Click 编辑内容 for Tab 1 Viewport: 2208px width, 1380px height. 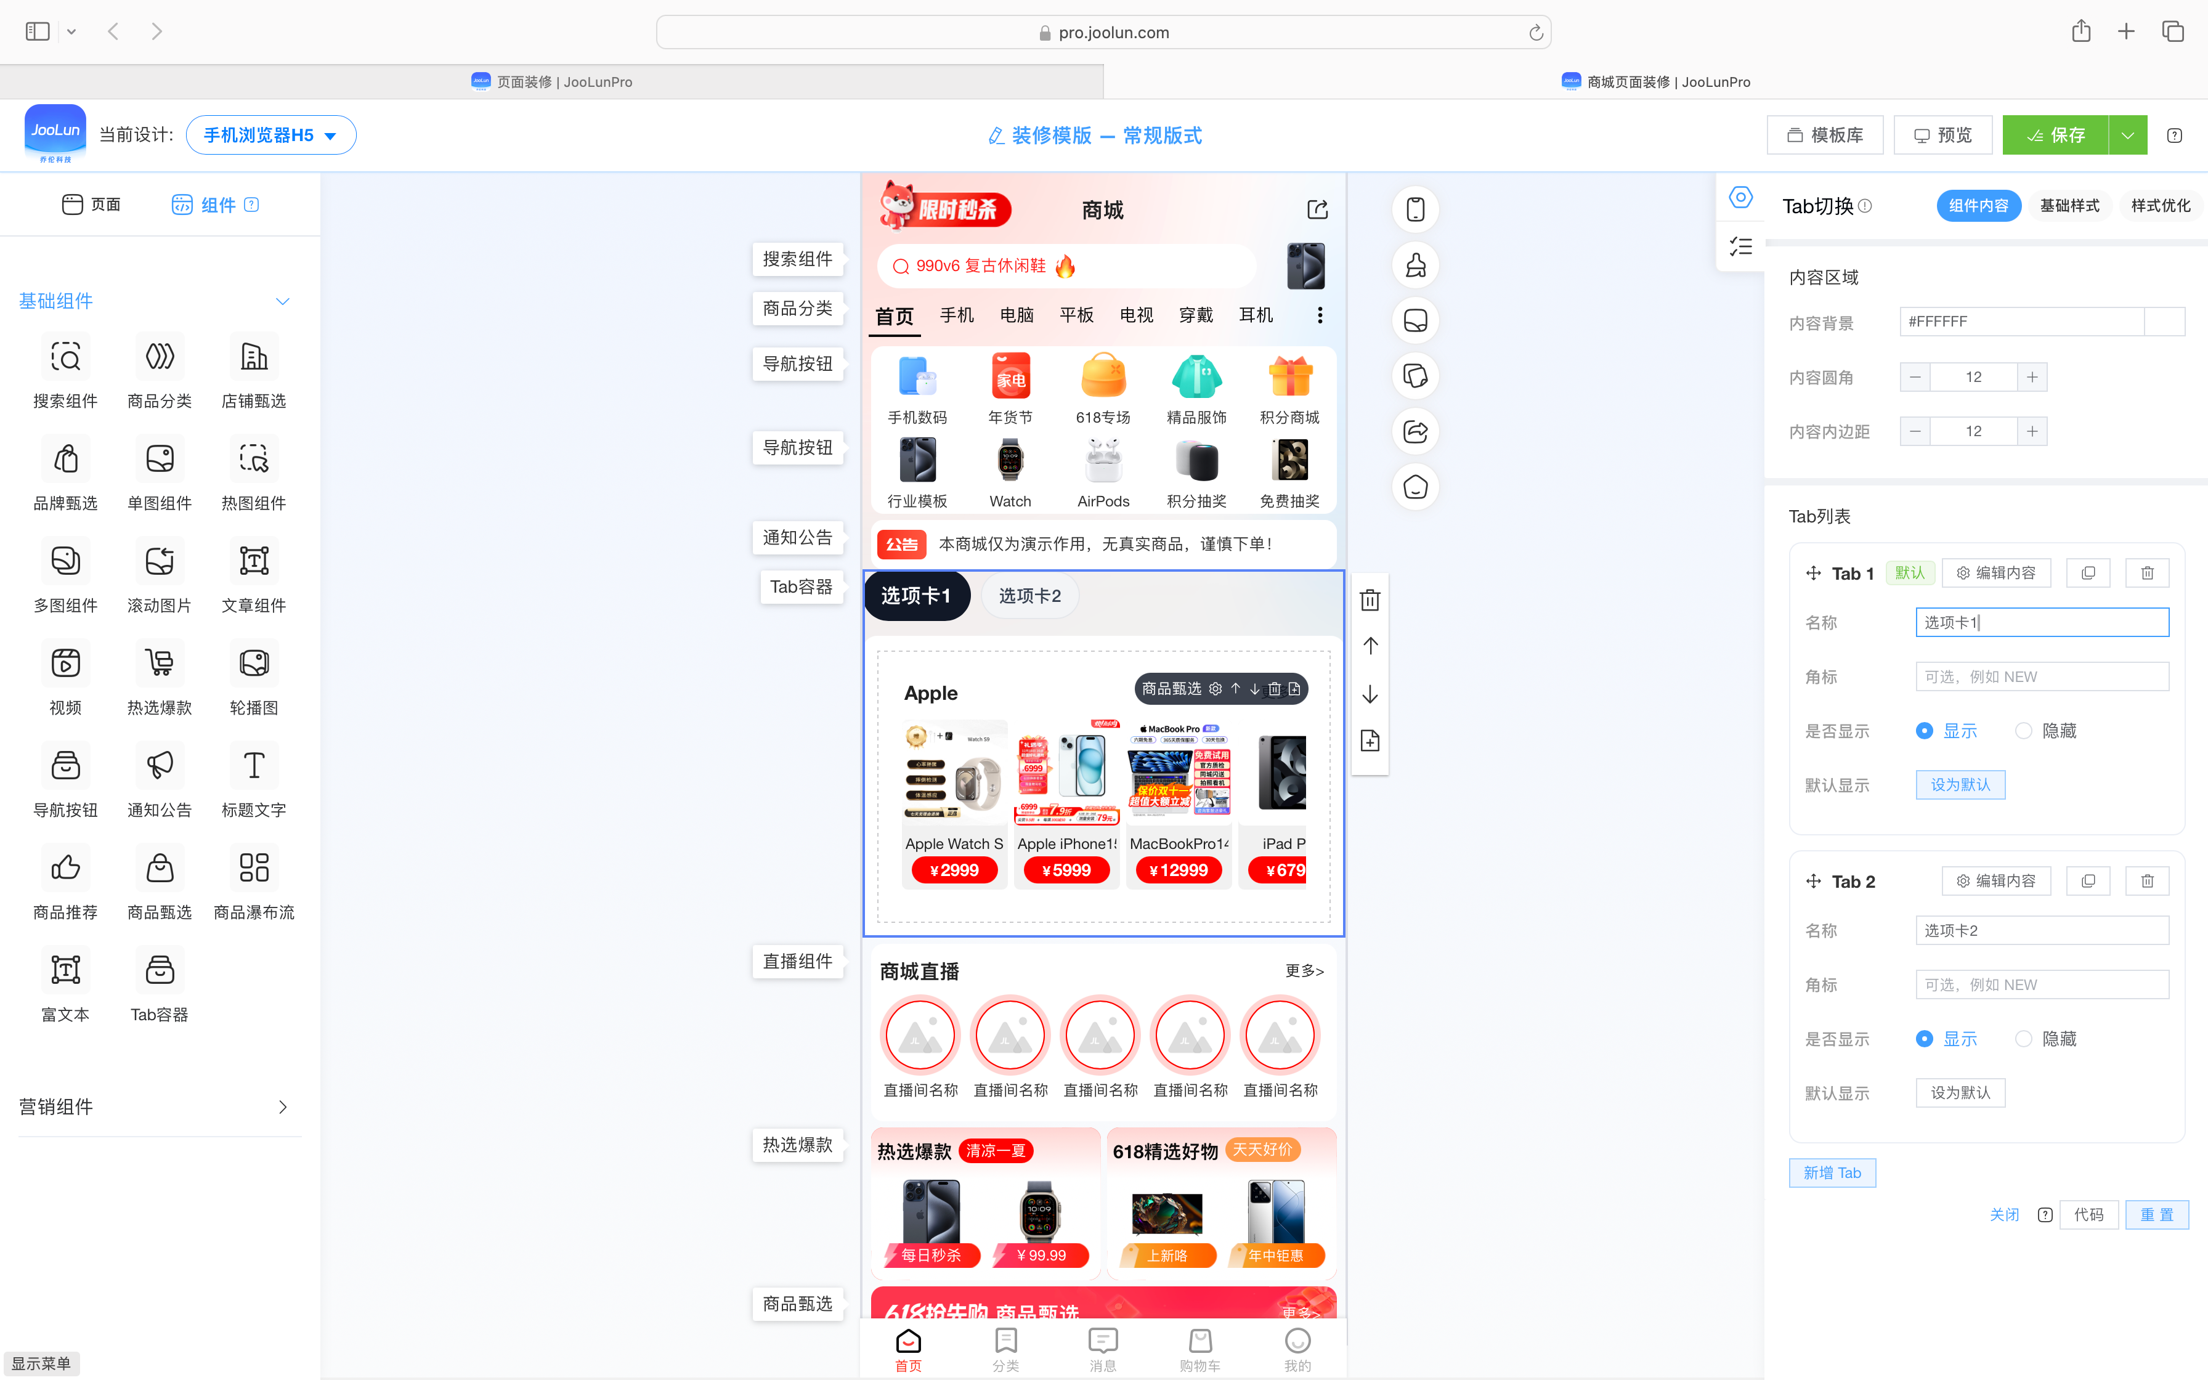(1996, 573)
